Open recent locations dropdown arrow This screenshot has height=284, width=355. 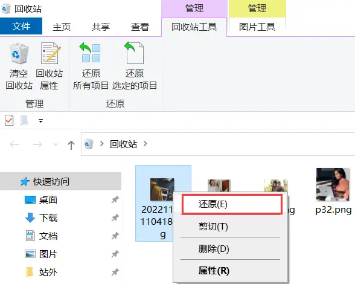tap(56, 144)
